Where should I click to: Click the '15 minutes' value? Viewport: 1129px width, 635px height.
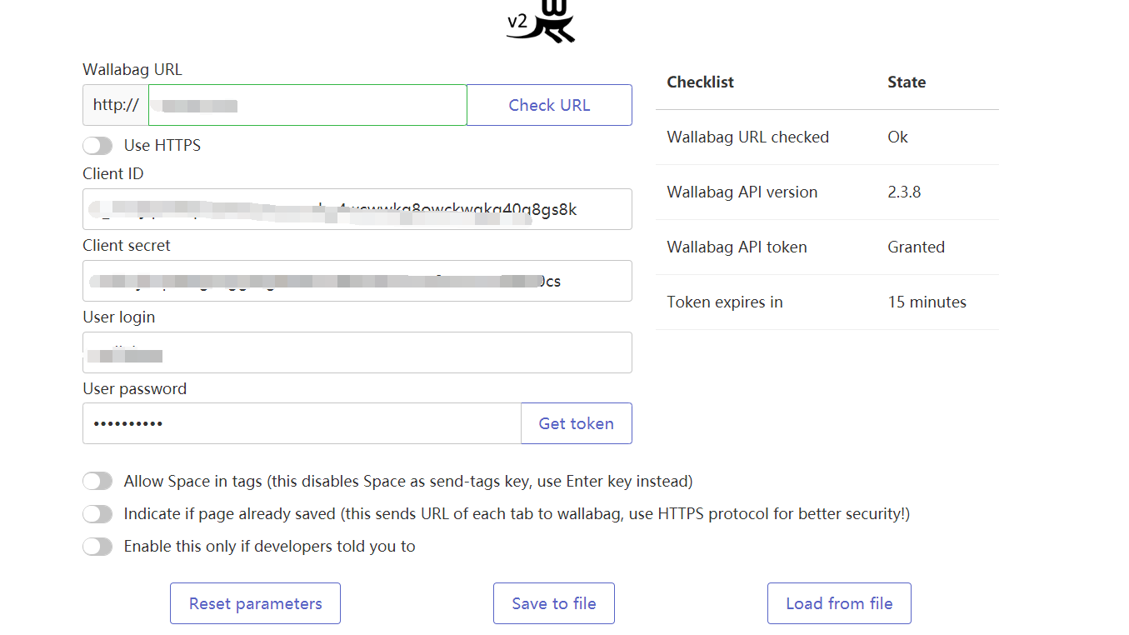[927, 302]
